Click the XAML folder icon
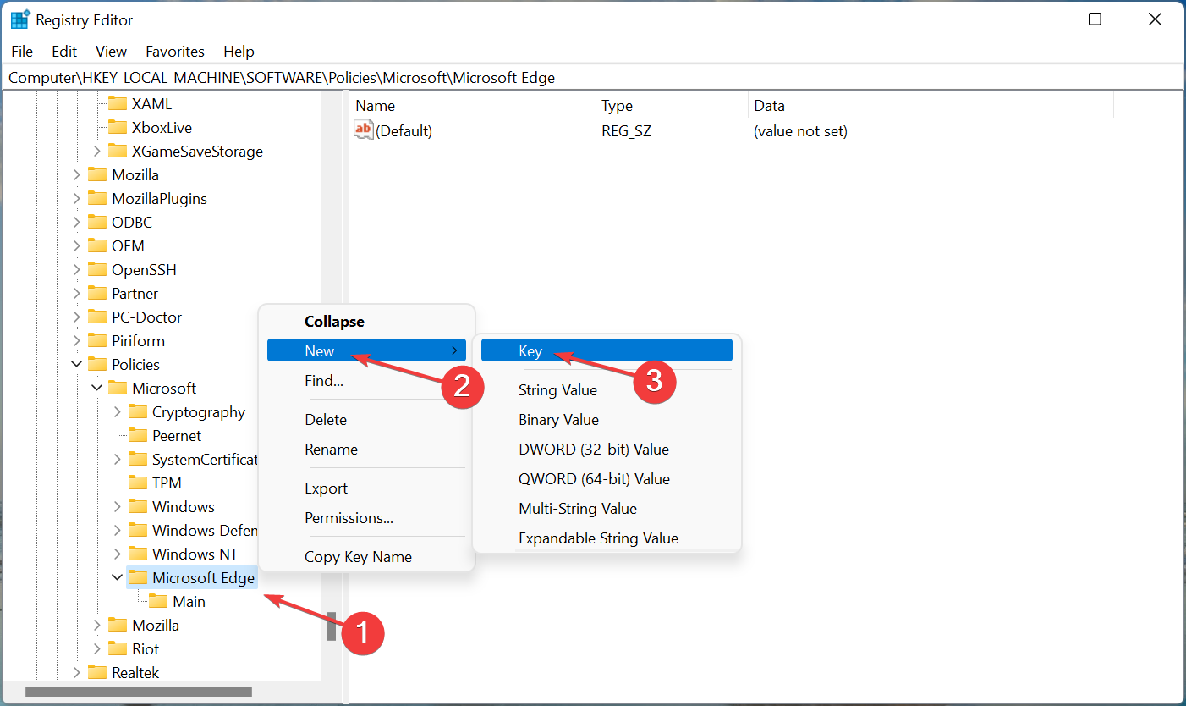 [118, 104]
